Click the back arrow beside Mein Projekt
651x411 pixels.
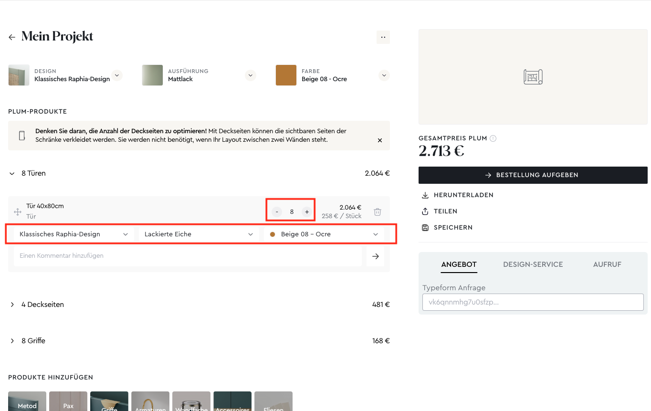point(12,37)
